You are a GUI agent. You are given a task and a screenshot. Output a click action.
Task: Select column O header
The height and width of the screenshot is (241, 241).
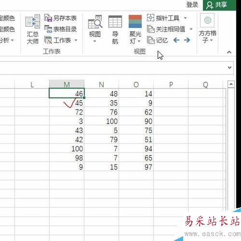[136, 84]
